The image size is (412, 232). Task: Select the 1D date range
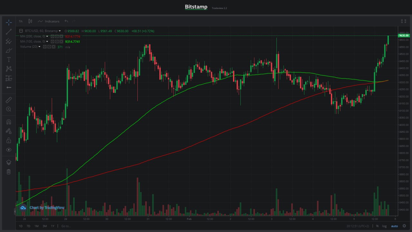point(21,226)
